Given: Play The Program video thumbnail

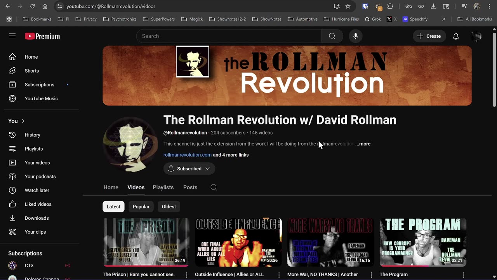Looking at the screenshot, I should click(423, 242).
